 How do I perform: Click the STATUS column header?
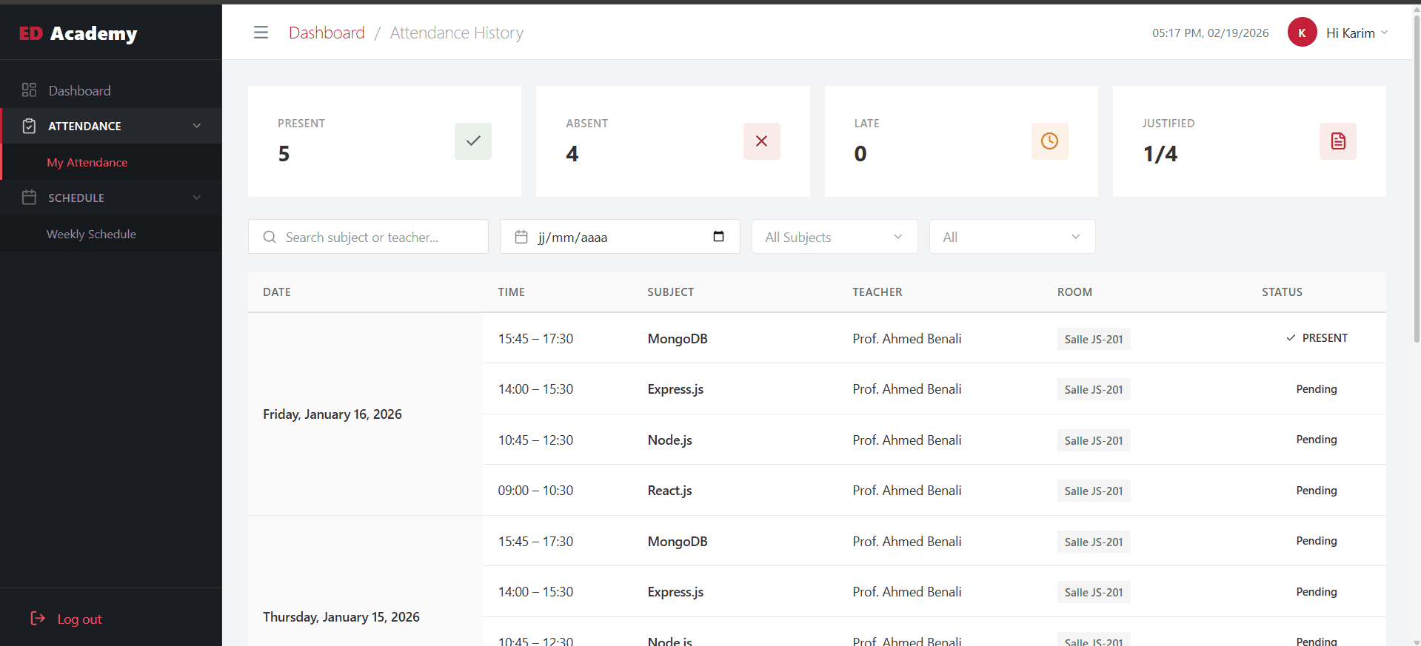1282,292
